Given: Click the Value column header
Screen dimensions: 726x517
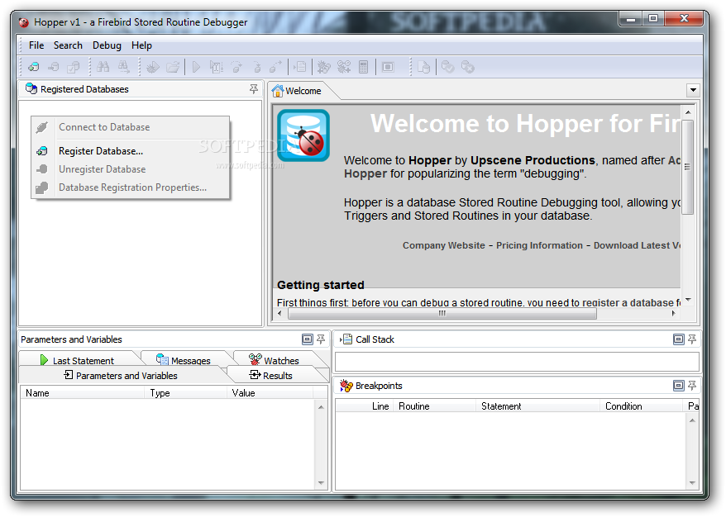Looking at the screenshot, I should [270, 393].
